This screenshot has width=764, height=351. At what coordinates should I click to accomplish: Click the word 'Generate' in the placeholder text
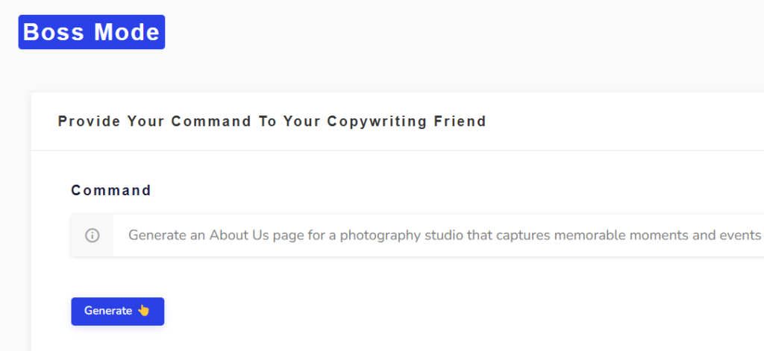(154, 235)
